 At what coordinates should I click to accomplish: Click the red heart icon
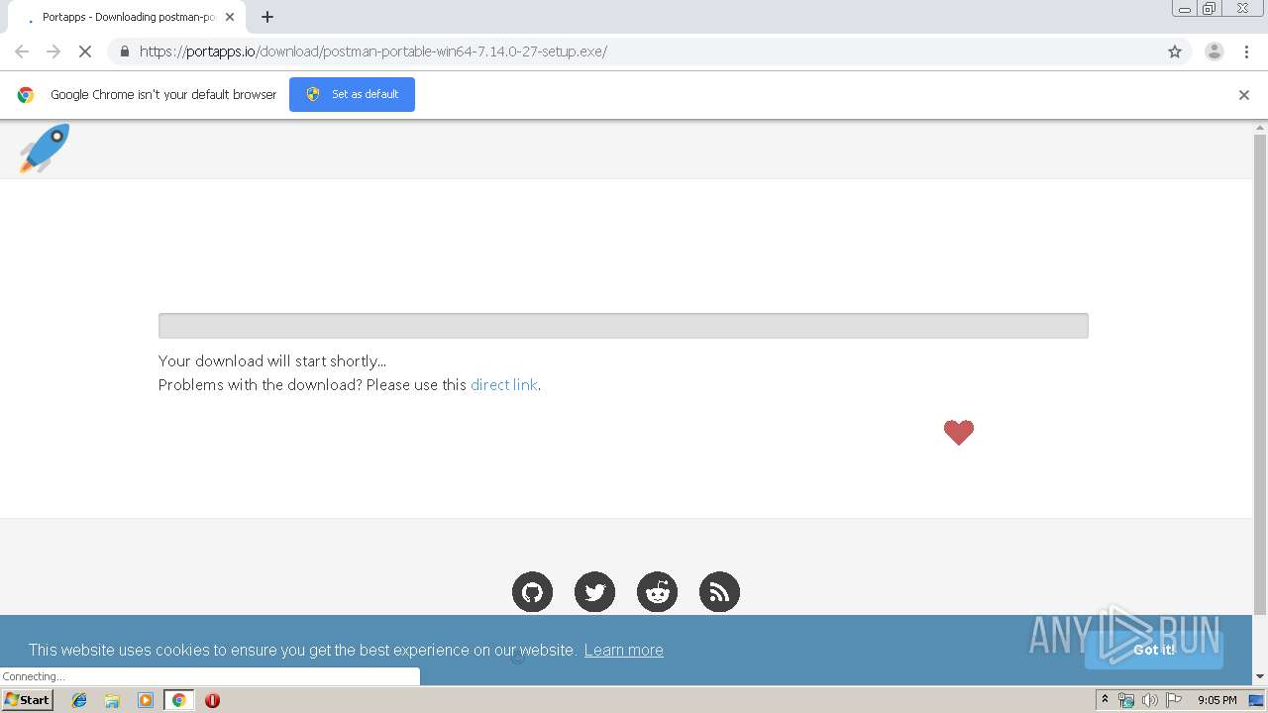point(959,432)
